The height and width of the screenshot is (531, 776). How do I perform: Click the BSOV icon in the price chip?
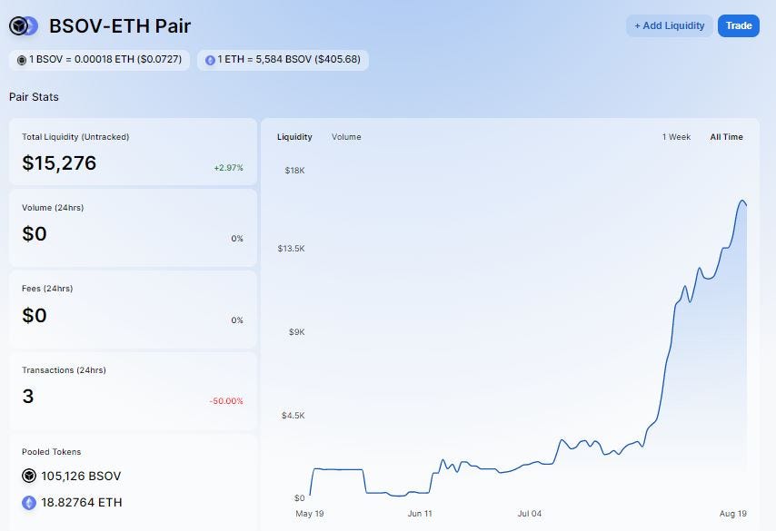[x=21, y=60]
